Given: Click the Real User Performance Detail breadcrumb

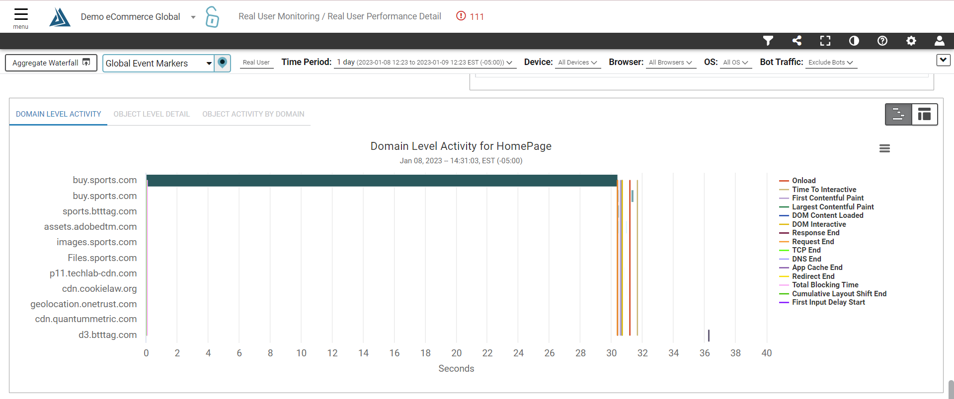Looking at the screenshot, I should (x=384, y=16).
